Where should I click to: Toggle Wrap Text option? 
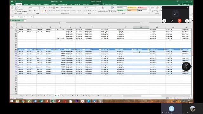[x=66, y=8]
